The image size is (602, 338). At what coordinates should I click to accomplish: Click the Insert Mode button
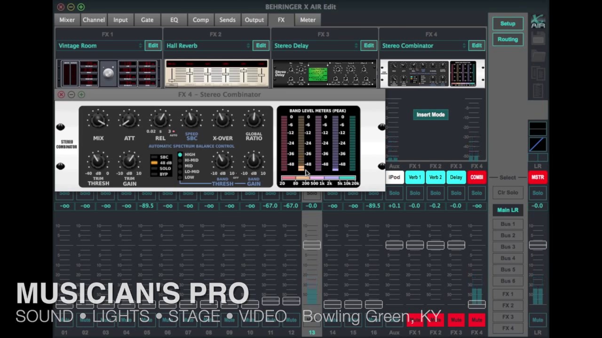(x=430, y=115)
